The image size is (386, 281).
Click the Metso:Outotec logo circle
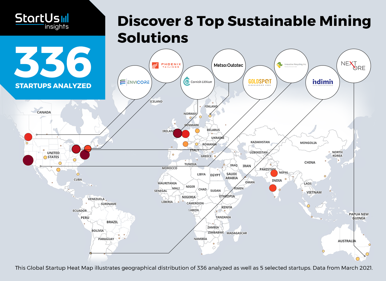click(229, 66)
